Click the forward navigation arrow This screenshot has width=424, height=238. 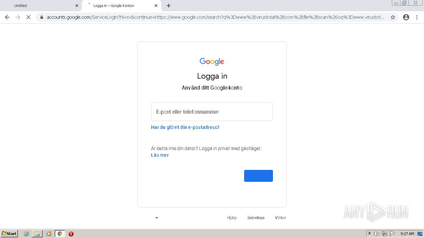click(18, 17)
